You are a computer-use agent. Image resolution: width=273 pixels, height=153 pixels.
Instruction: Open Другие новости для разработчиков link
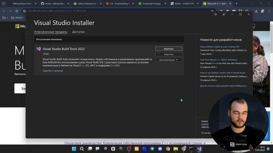coord(224,86)
